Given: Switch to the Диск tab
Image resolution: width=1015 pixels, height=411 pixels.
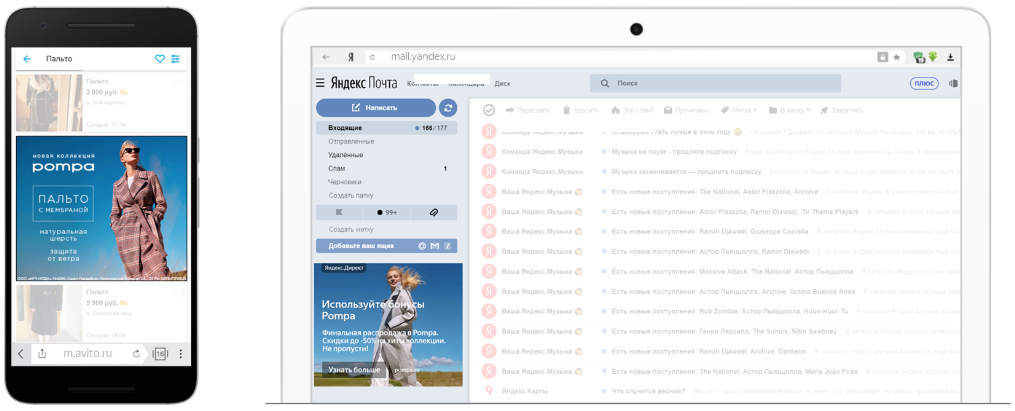Looking at the screenshot, I should (502, 84).
